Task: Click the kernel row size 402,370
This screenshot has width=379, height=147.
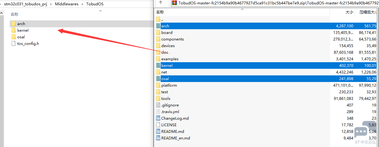Action: pos(346,65)
